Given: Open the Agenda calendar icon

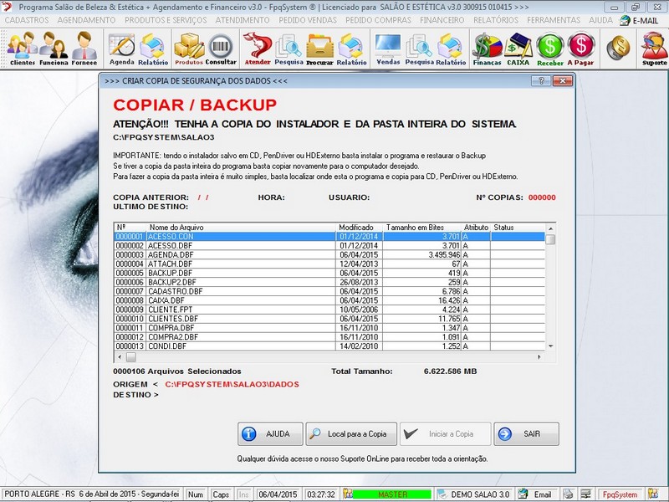Looking at the screenshot, I should point(121,49).
